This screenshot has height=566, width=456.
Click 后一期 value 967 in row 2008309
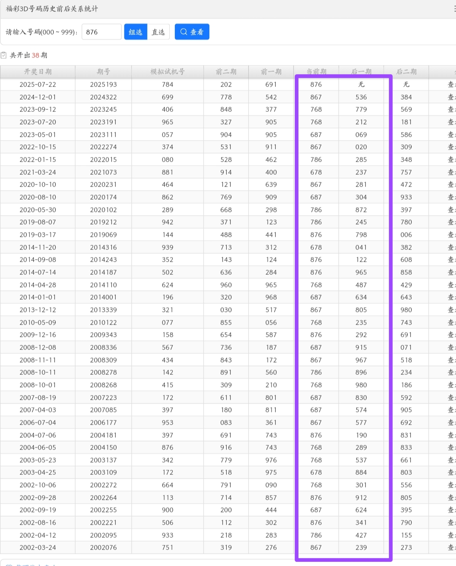point(361,360)
